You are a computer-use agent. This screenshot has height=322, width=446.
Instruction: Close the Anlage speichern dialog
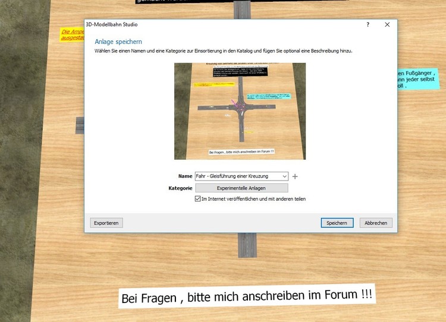387,24
